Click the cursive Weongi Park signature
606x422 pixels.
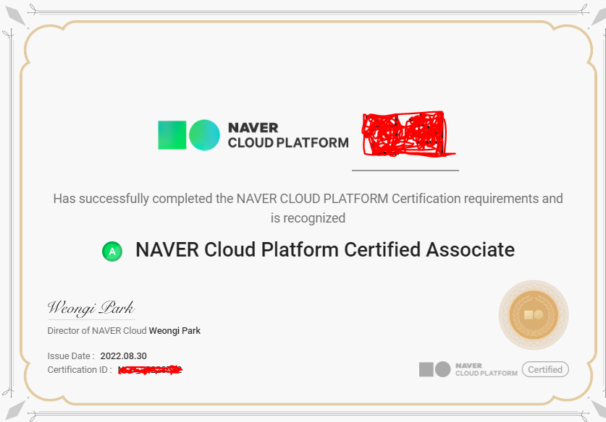pos(91,308)
